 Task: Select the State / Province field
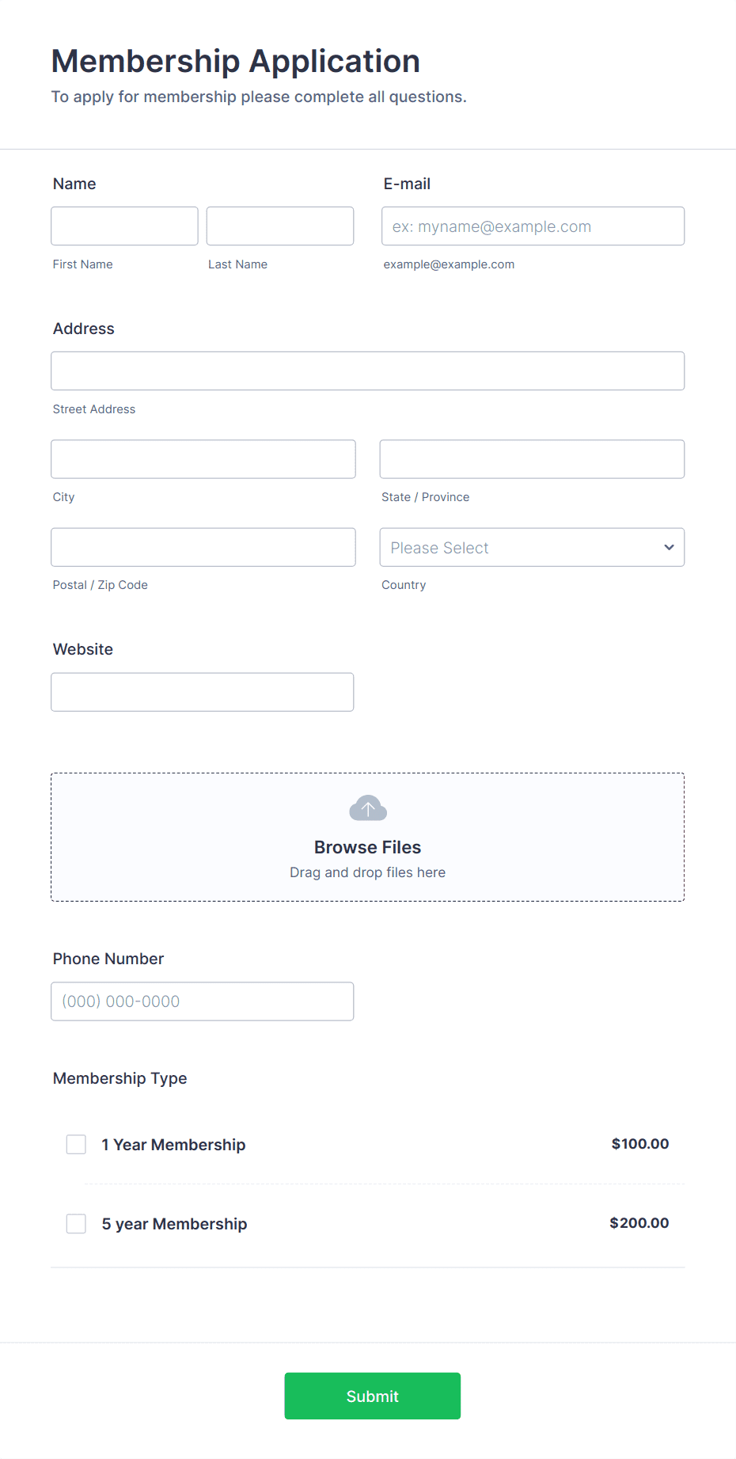coord(532,459)
